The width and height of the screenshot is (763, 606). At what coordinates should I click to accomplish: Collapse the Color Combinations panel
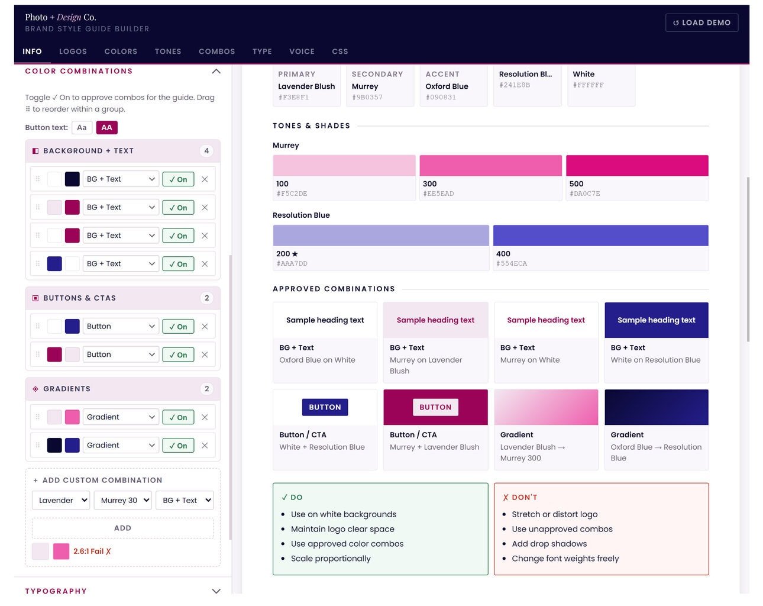(x=216, y=71)
